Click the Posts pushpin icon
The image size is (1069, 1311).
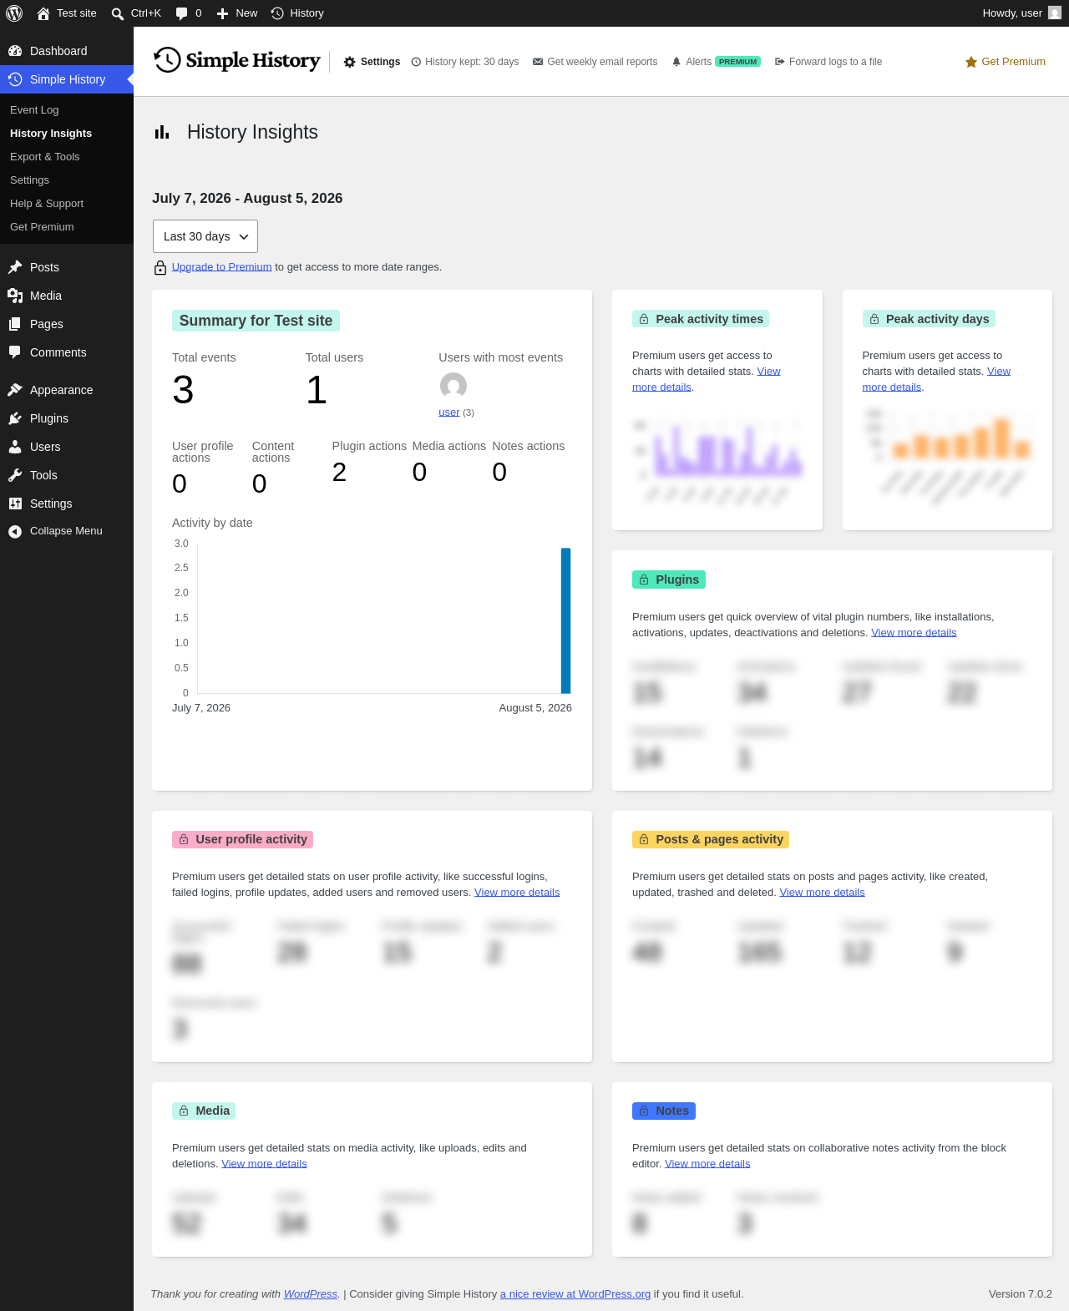click(15, 267)
